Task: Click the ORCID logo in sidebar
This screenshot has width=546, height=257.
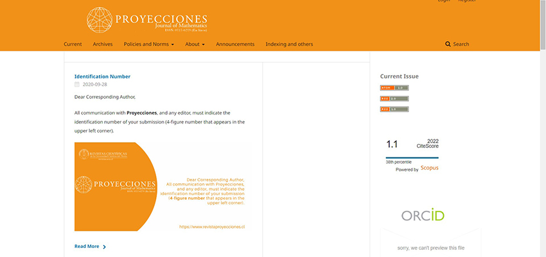Action: (x=423, y=215)
